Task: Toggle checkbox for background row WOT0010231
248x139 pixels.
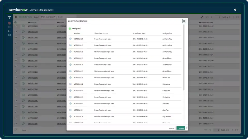Action: pyautogui.click(x=16, y=43)
